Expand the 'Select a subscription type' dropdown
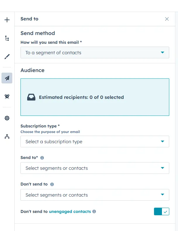 (x=95, y=141)
